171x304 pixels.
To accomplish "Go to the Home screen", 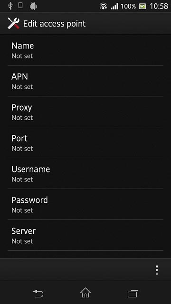I will click(x=85, y=293).
